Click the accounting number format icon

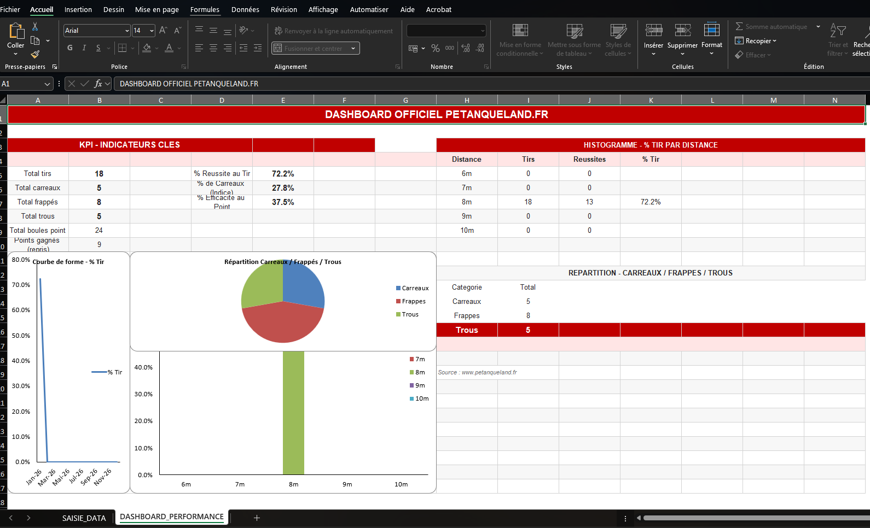[x=414, y=48]
